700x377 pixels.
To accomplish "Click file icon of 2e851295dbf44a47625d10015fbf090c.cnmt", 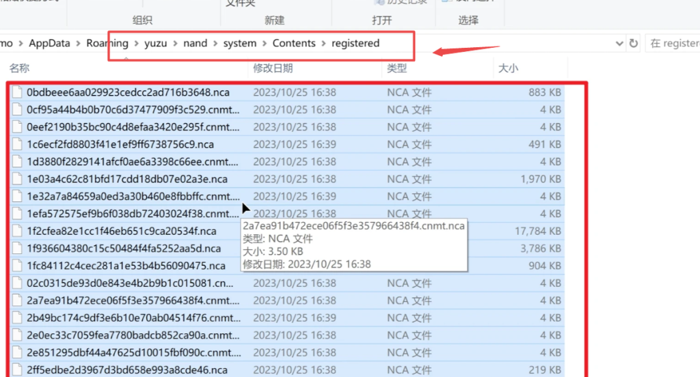I will (x=17, y=352).
